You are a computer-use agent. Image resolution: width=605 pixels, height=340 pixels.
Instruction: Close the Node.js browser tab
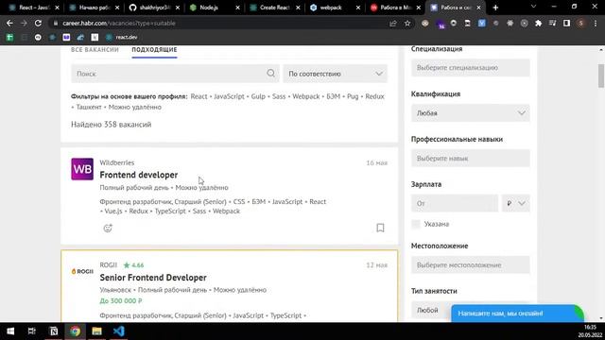(x=237, y=8)
